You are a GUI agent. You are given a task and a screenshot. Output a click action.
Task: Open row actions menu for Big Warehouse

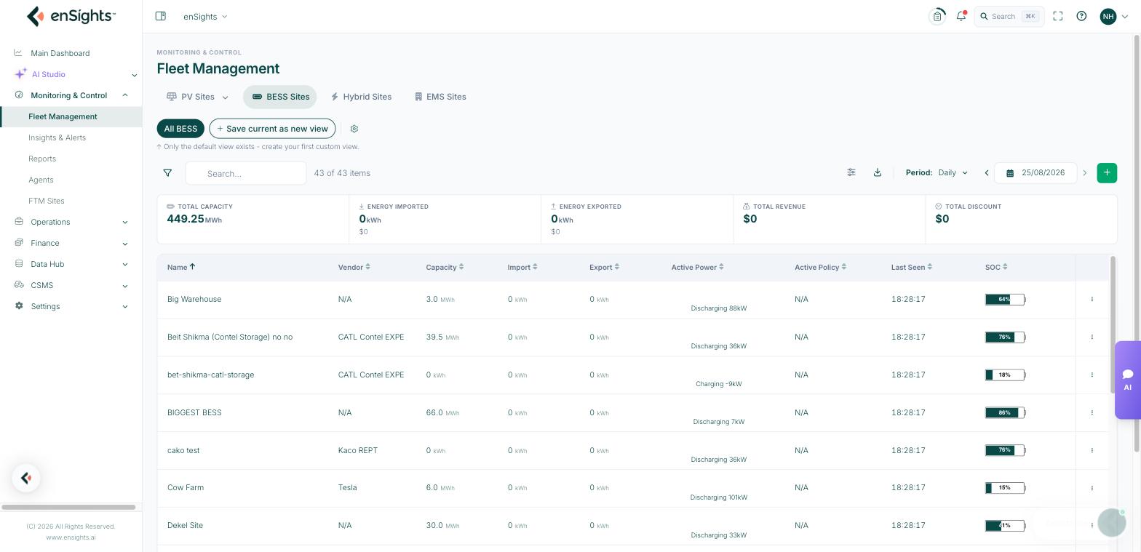1092,299
